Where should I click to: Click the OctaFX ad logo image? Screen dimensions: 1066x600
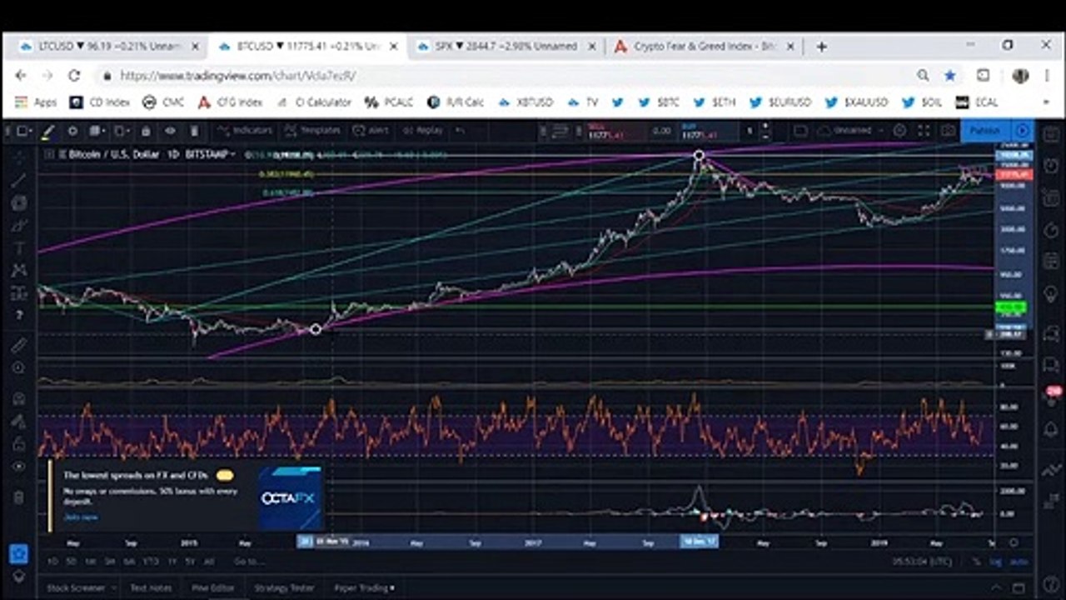(289, 498)
